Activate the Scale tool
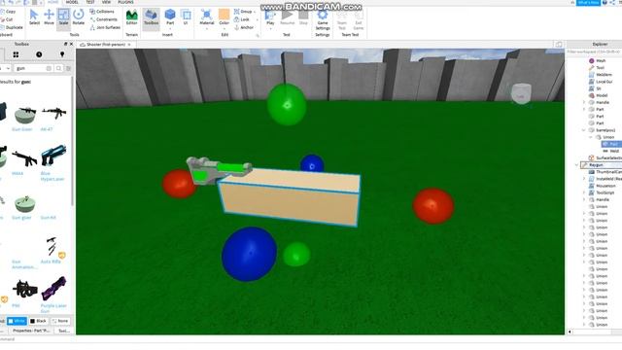 (63, 17)
